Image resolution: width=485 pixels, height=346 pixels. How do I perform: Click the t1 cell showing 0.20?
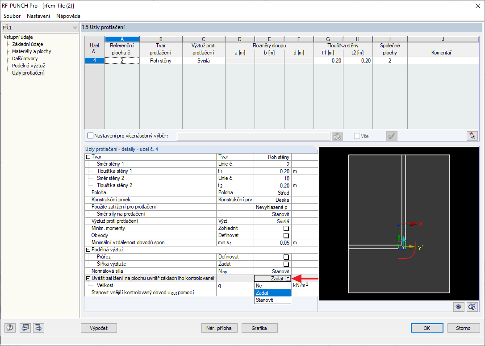pyautogui.click(x=328, y=61)
